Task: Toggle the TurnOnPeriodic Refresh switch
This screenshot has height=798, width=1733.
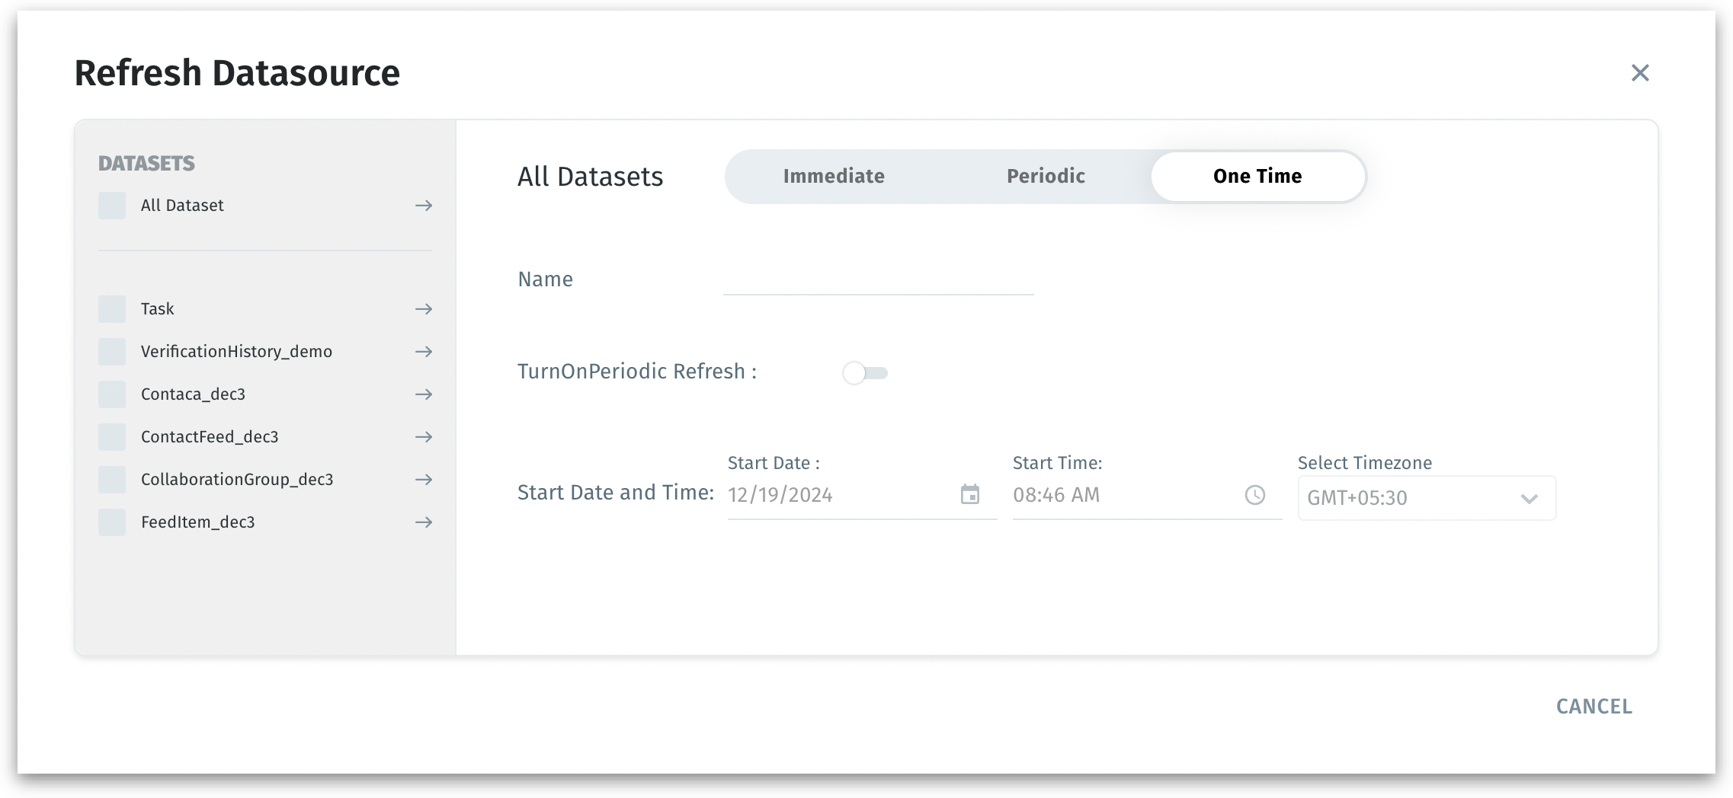Action: point(864,373)
